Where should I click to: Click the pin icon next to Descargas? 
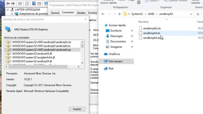click(x=132, y=36)
